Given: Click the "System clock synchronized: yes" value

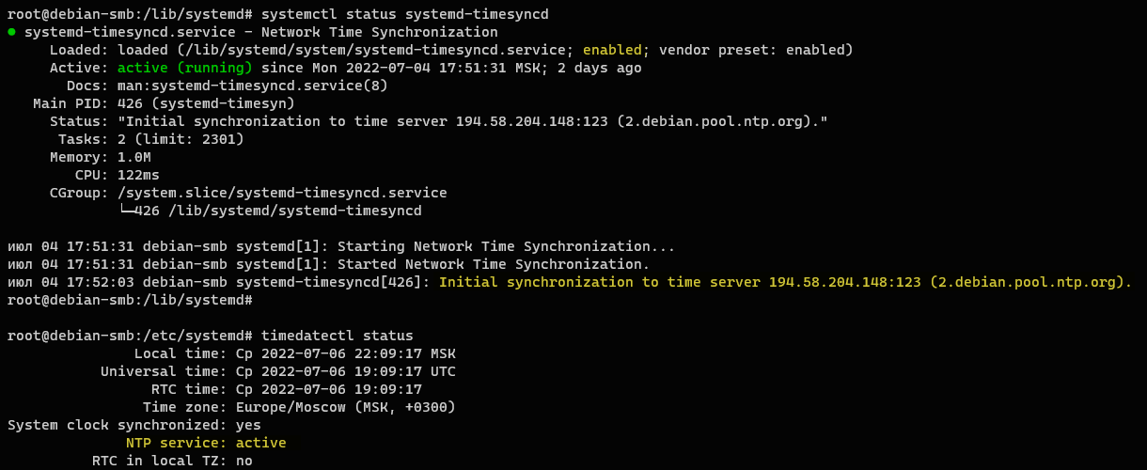Looking at the screenshot, I should point(248,425).
